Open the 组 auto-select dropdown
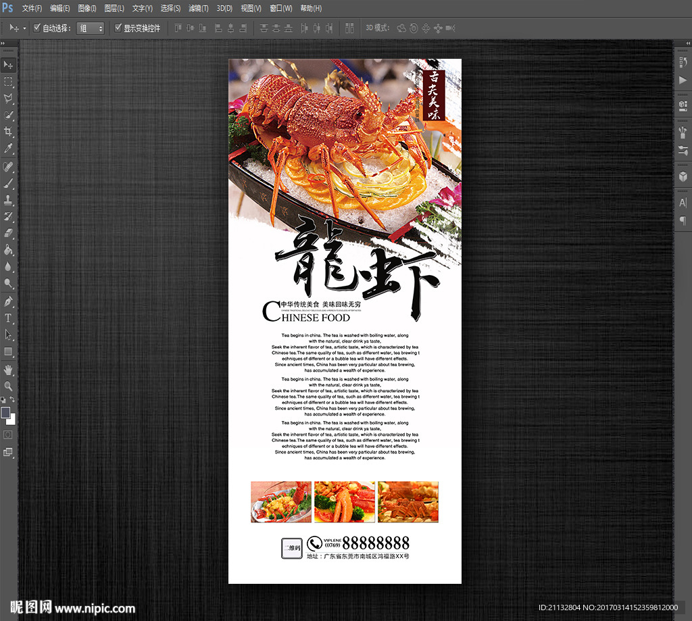 click(91, 28)
